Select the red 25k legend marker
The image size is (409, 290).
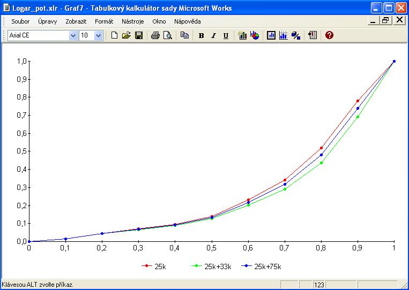pos(146,266)
